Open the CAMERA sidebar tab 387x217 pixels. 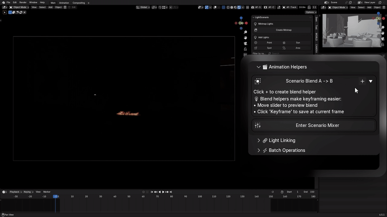(x=316, y=48)
